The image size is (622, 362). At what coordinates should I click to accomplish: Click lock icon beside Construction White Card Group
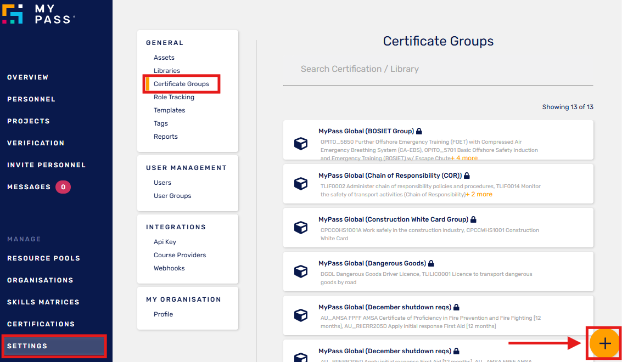click(x=473, y=219)
